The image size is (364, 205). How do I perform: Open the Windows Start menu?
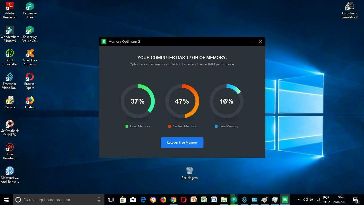(6, 200)
